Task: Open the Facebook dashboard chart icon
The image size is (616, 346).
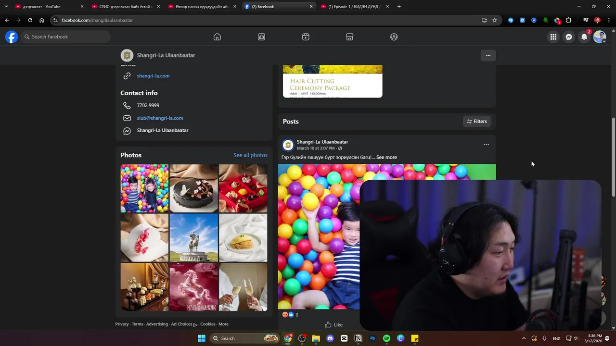Action: point(261,37)
